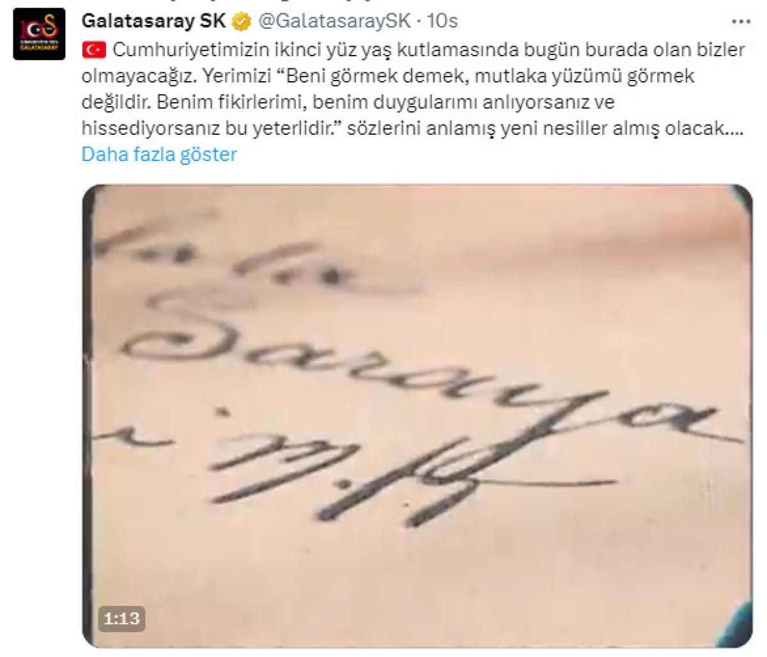Viewport: 767px width, 657px height.
Task: Open the Galatasaray SK account name
Action: coord(153,21)
